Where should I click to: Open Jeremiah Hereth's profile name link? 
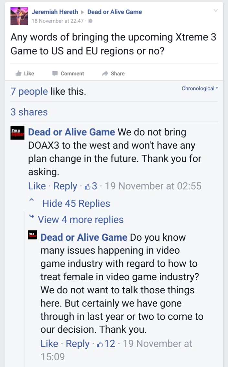point(55,12)
